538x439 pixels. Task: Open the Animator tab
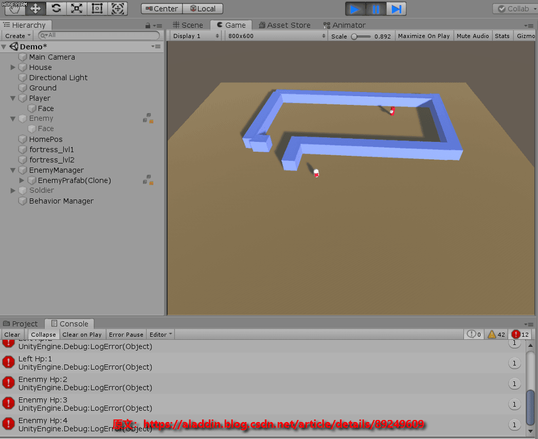click(344, 25)
